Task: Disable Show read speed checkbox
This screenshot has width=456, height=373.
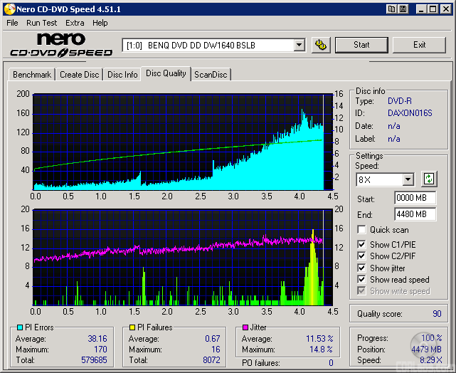Action: click(x=362, y=280)
